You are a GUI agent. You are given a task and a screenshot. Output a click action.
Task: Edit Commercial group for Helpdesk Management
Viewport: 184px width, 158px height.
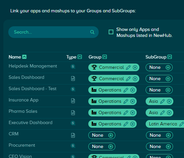coord(128,68)
